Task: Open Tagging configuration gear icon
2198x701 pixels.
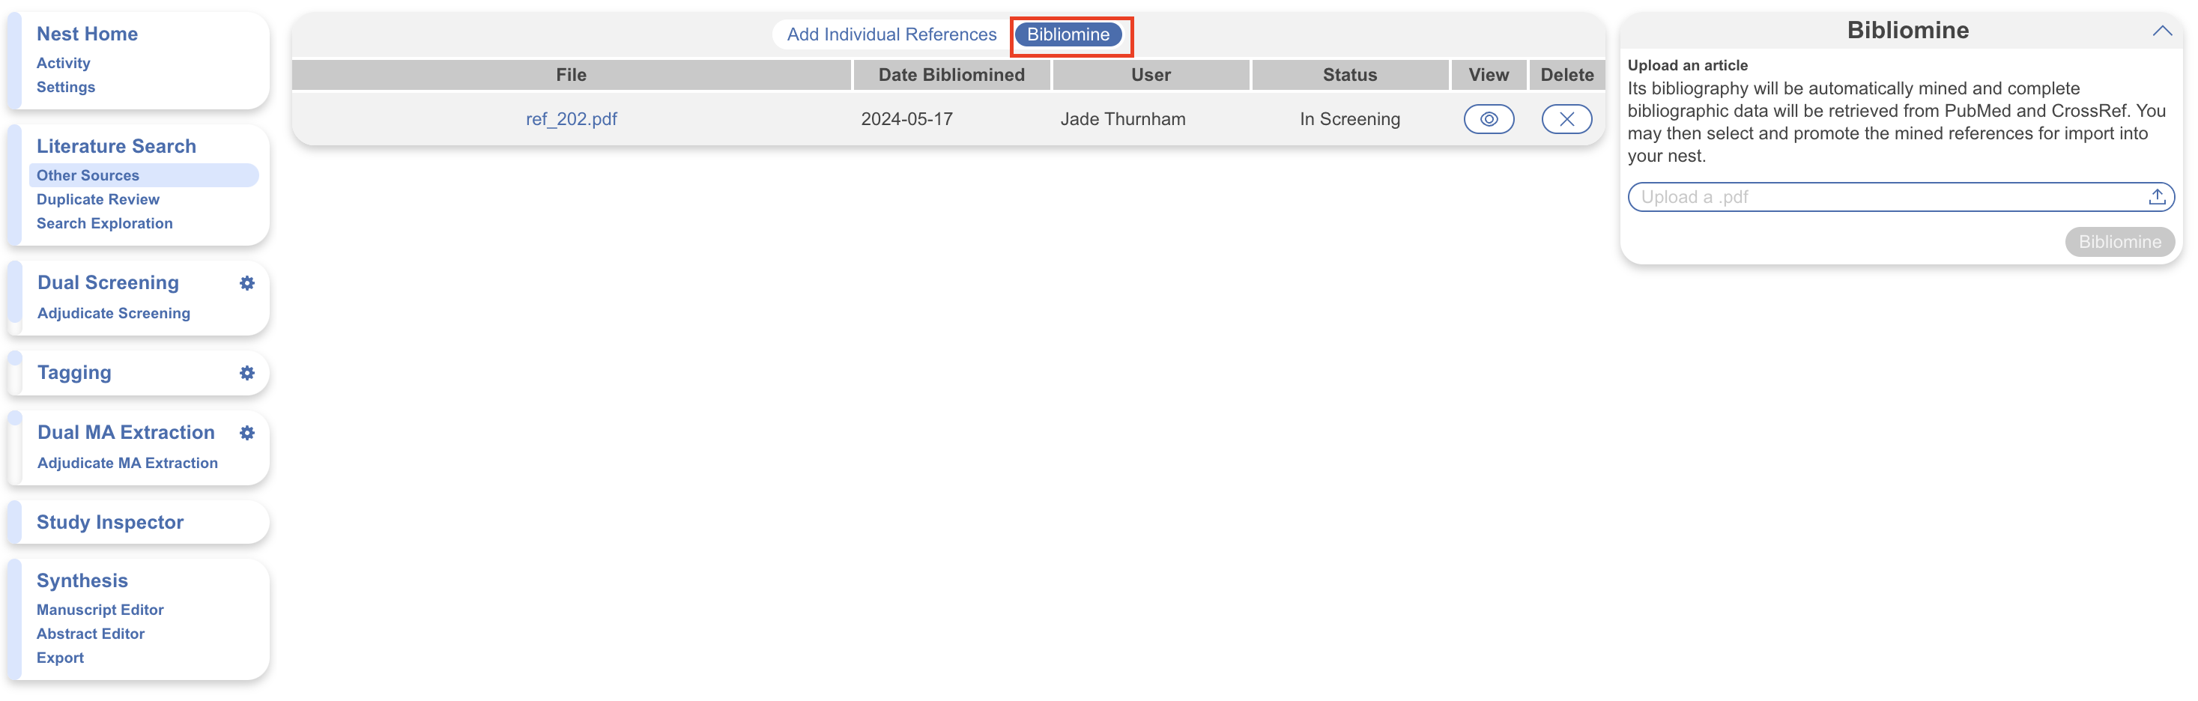Action: [246, 373]
